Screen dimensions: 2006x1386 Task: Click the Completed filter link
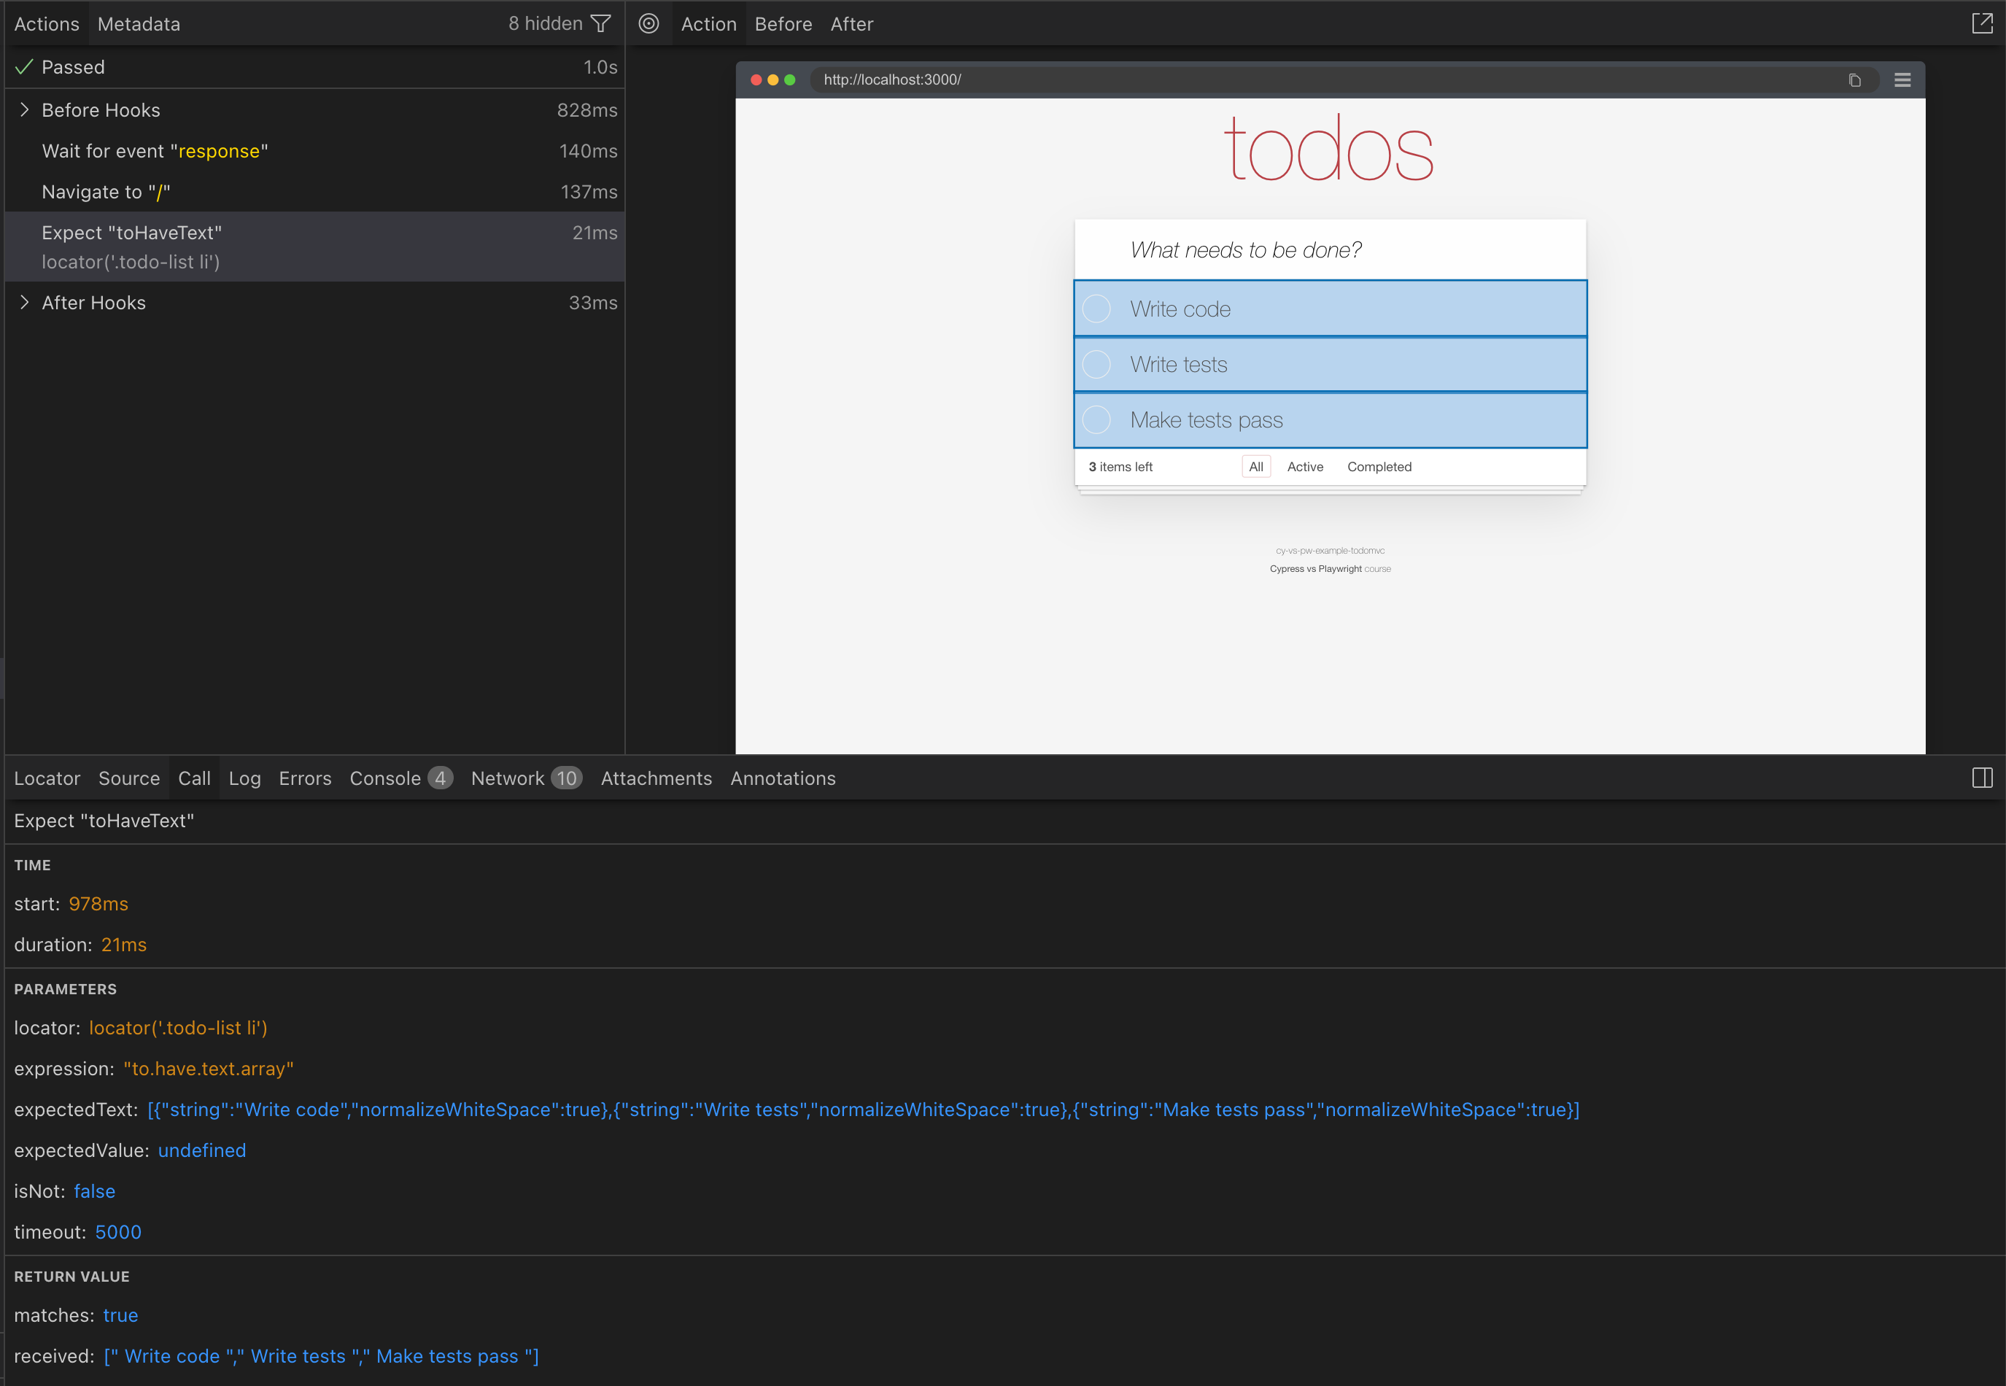(x=1379, y=466)
